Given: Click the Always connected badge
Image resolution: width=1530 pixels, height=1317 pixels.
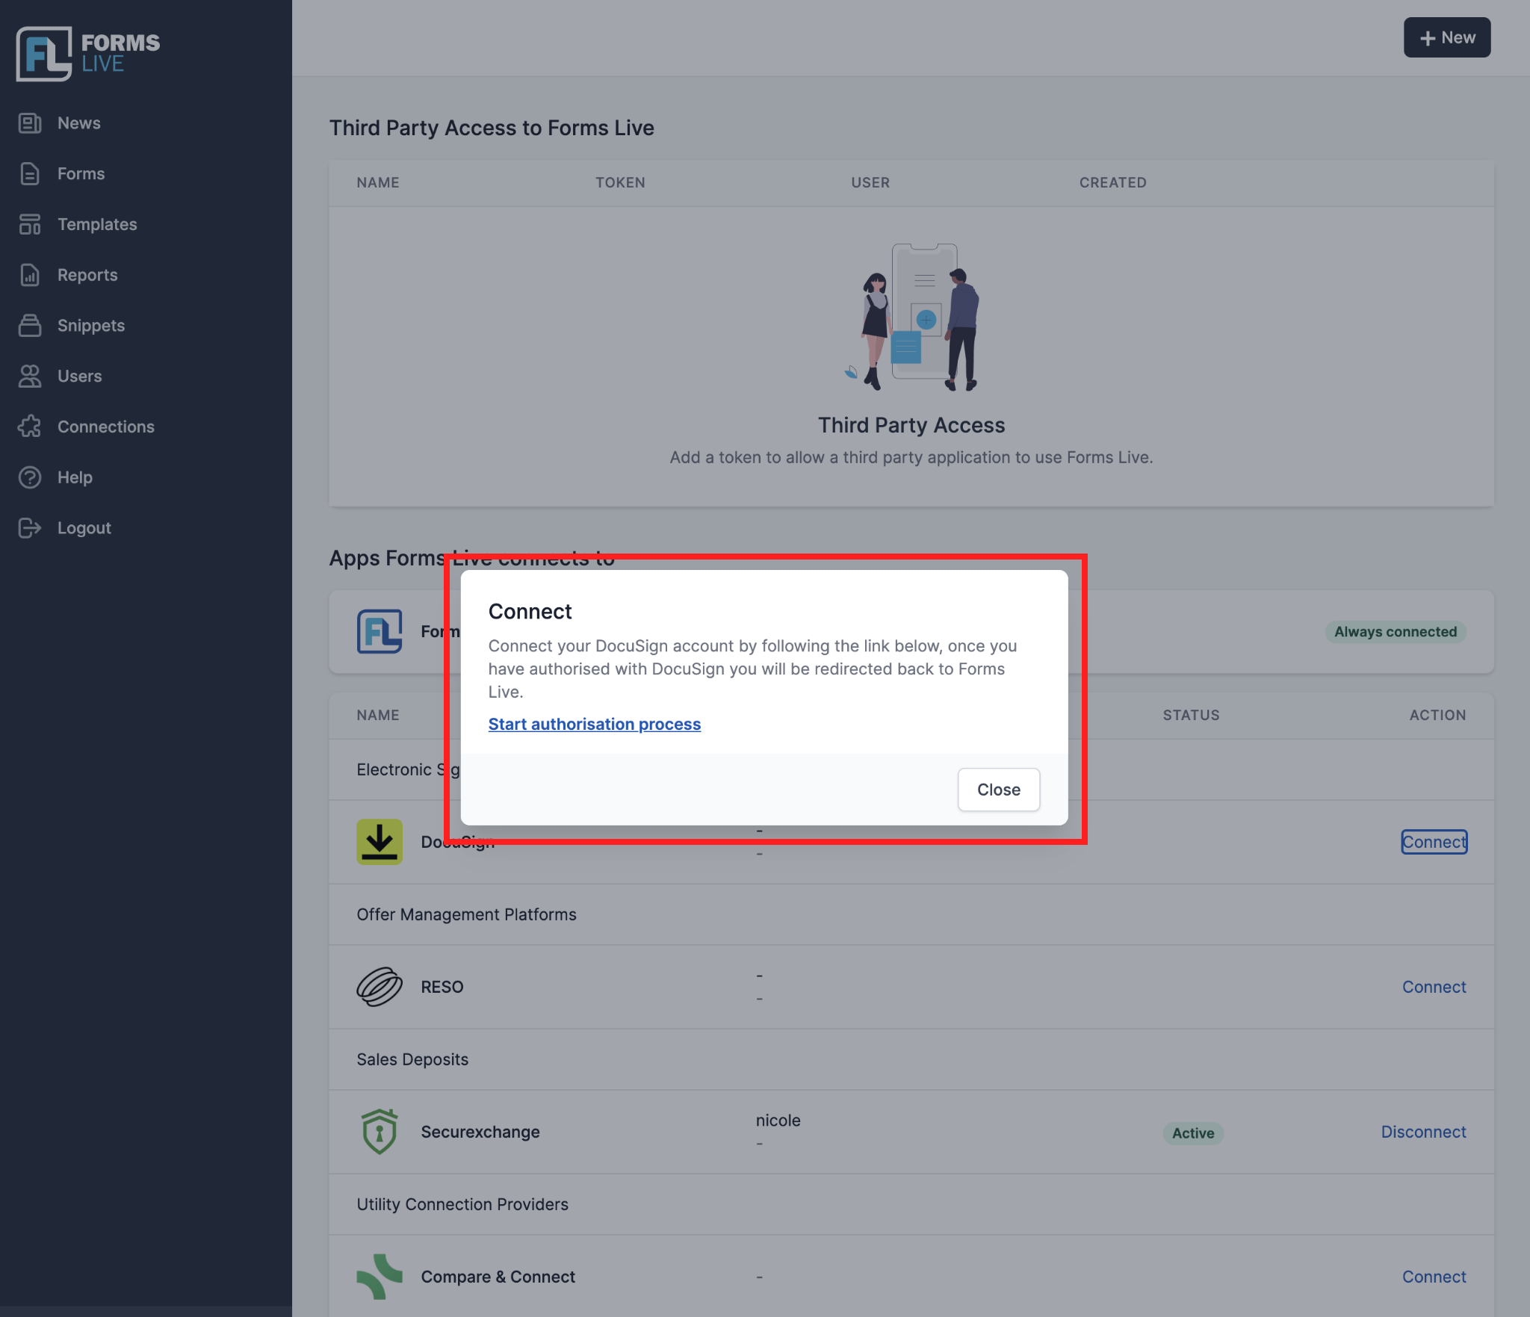Looking at the screenshot, I should 1396,632.
